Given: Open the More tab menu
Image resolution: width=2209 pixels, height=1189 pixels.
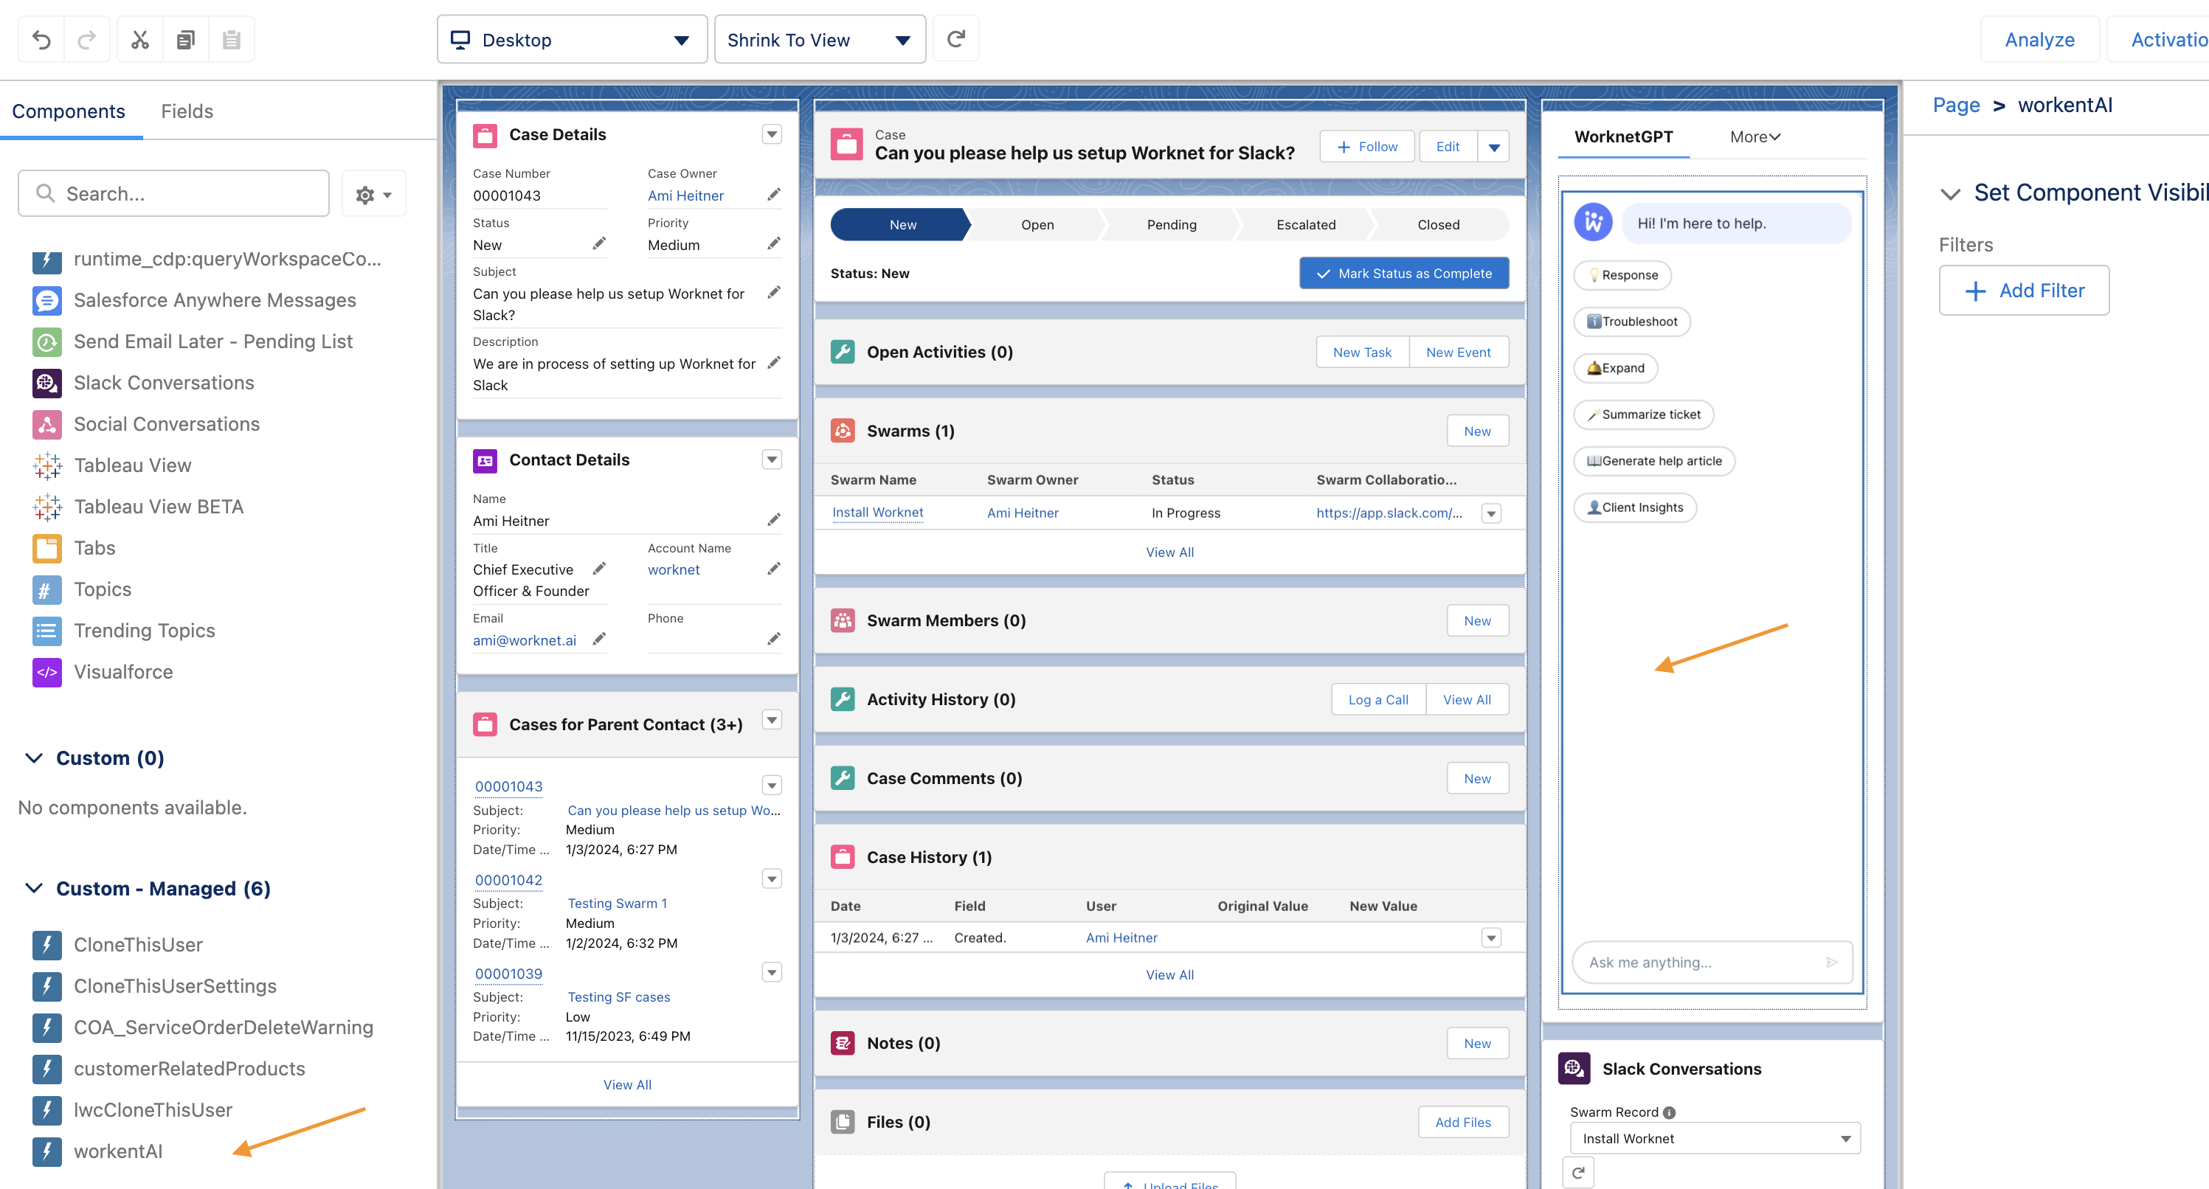Looking at the screenshot, I should 1755,137.
